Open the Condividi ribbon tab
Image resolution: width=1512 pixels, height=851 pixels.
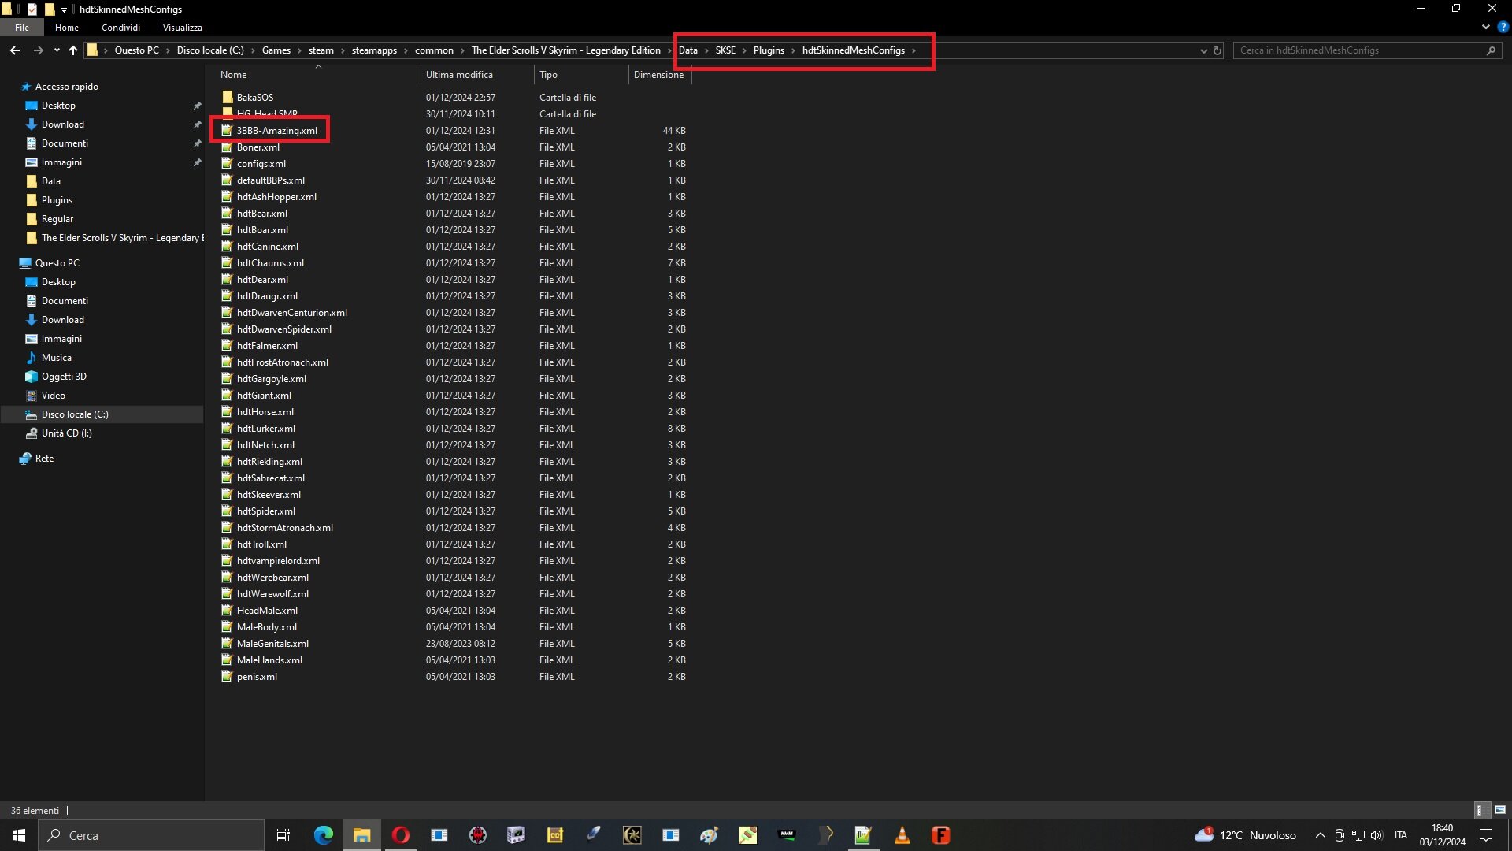click(120, 28)
